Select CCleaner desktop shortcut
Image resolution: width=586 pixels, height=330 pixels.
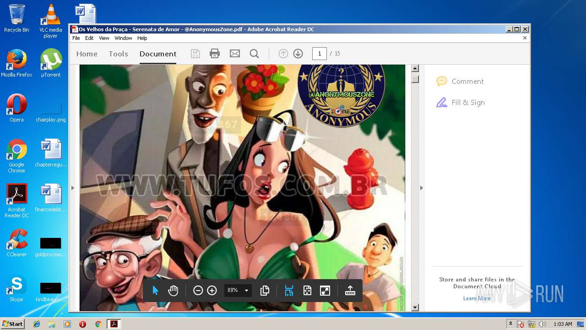tap(16, 243)
